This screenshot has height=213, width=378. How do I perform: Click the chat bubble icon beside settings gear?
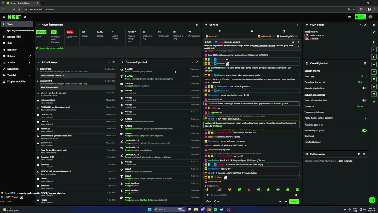point(281,201)
